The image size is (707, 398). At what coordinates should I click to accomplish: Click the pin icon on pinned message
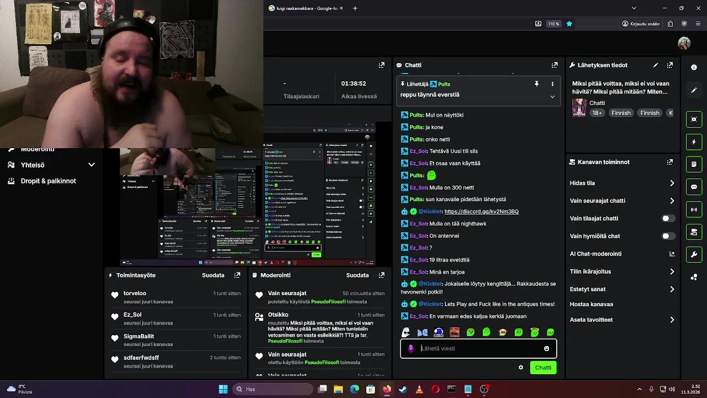536,84
